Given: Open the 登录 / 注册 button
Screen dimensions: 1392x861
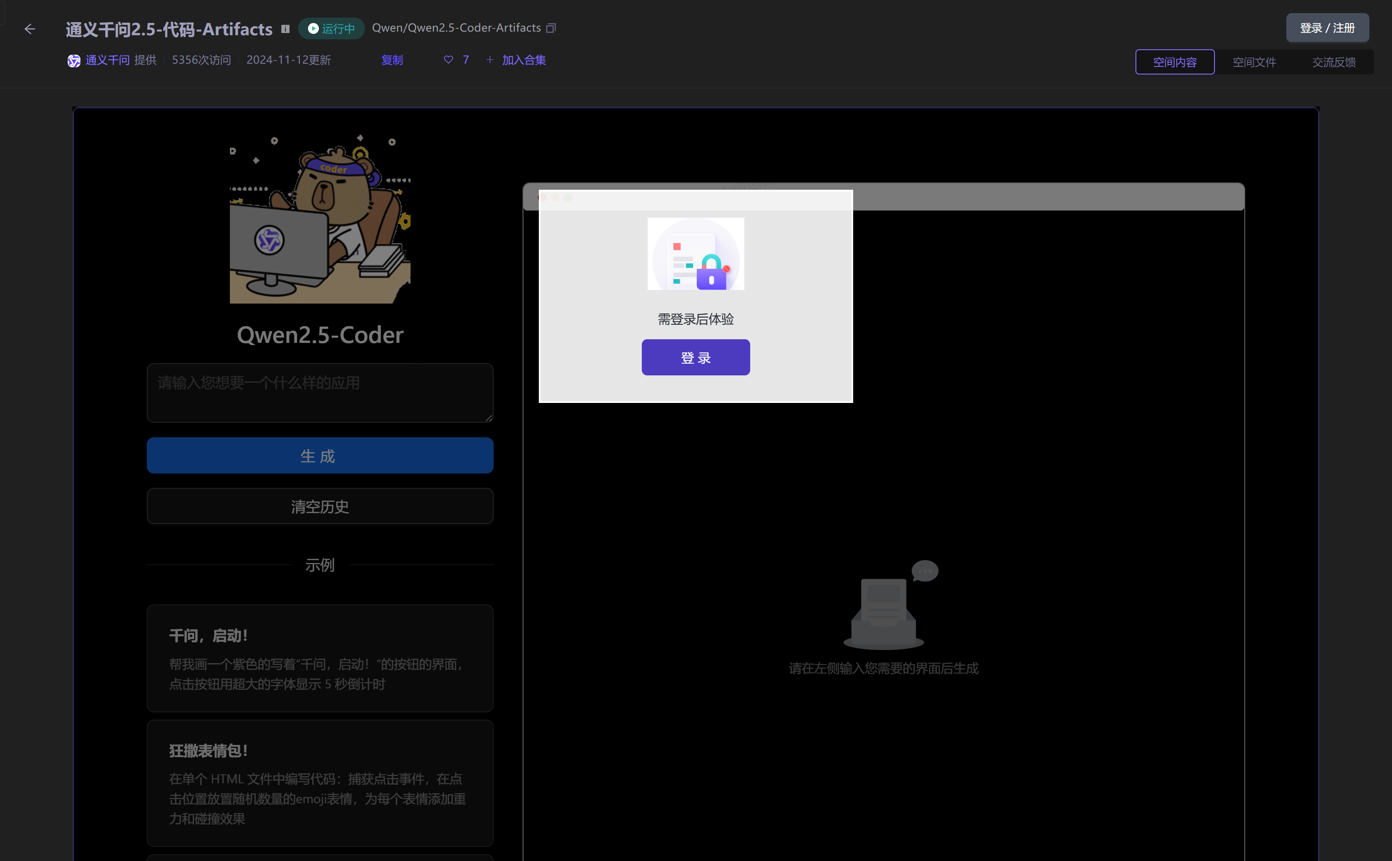Looking at the screenshot, I should (1327, 28).
